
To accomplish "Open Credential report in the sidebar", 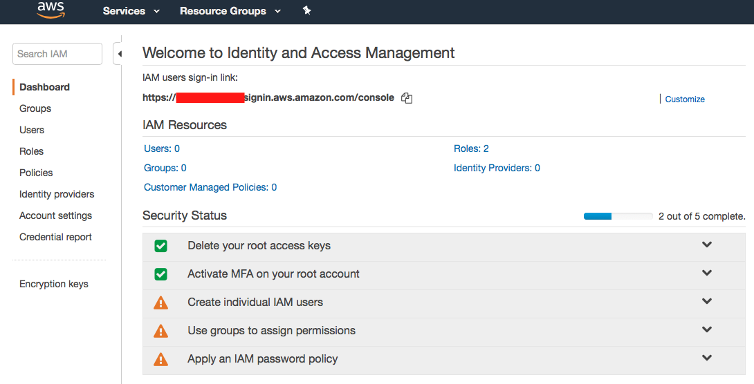I will (55, 237).
